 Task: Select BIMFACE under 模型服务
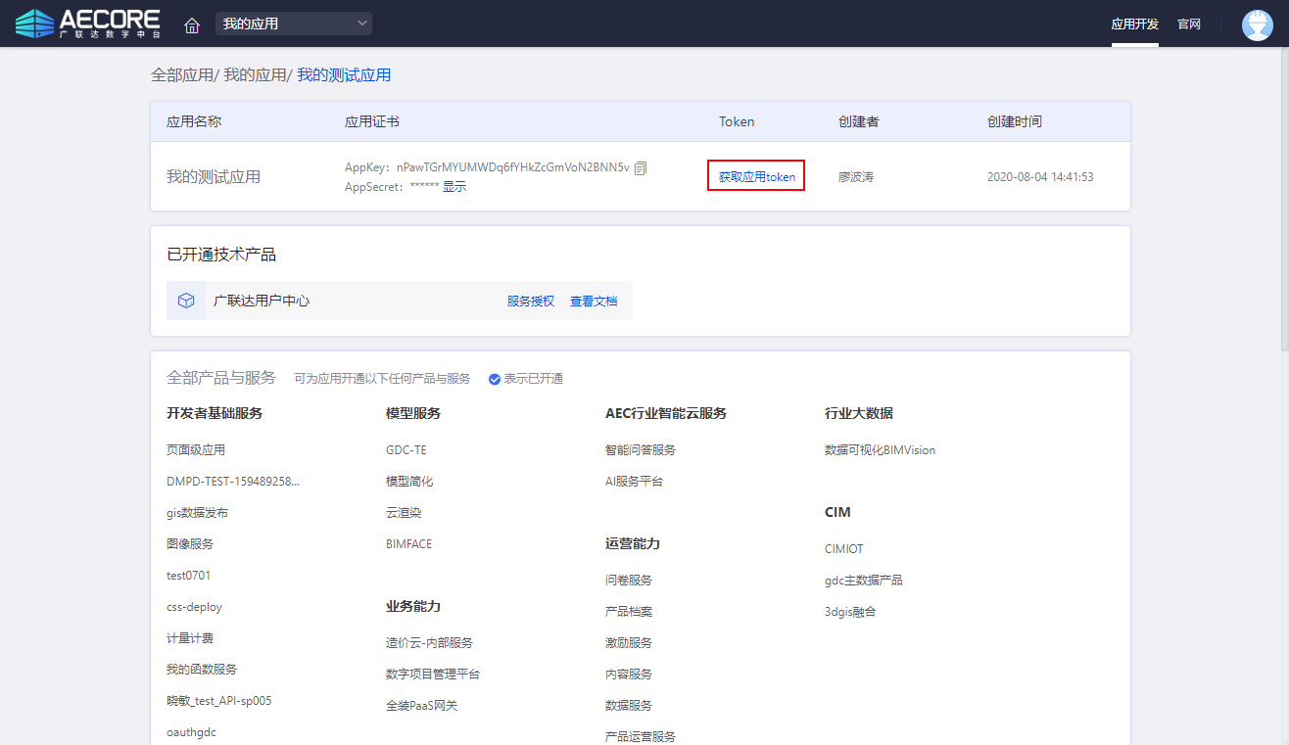pyautogui.click(x=408, y=544)
